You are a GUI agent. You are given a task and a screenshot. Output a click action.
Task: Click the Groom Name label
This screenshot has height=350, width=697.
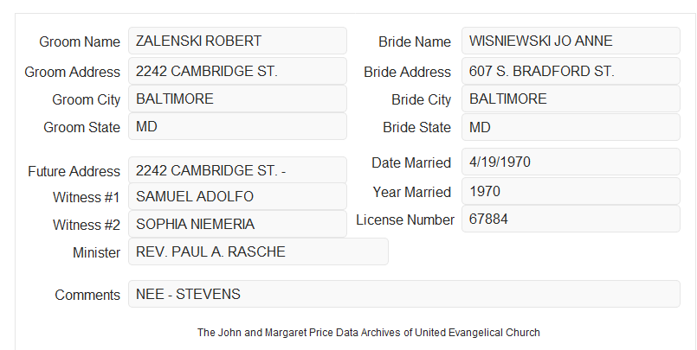point(80,41)
